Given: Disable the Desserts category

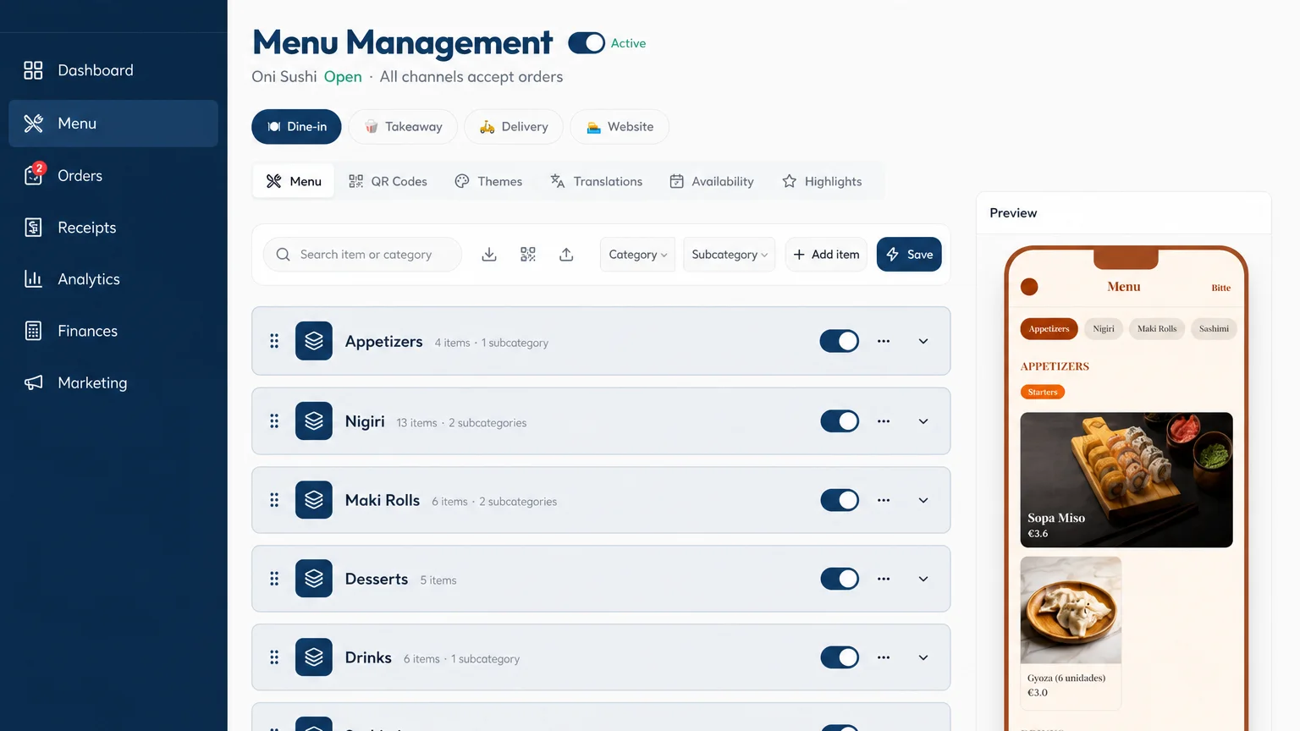Looking at the screenshot, I should point(840,579).
